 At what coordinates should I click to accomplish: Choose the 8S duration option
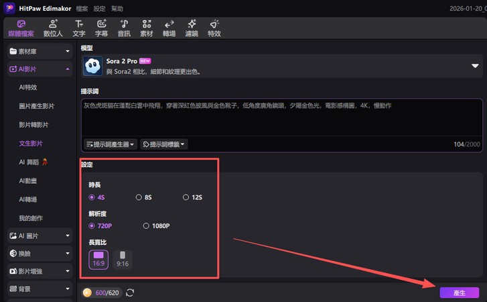(144, 197)
